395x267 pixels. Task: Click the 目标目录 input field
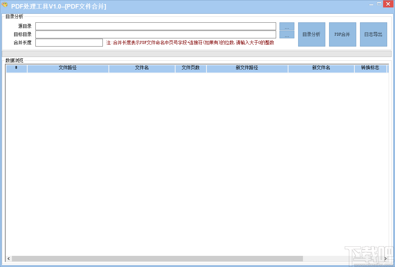(156, 34)
